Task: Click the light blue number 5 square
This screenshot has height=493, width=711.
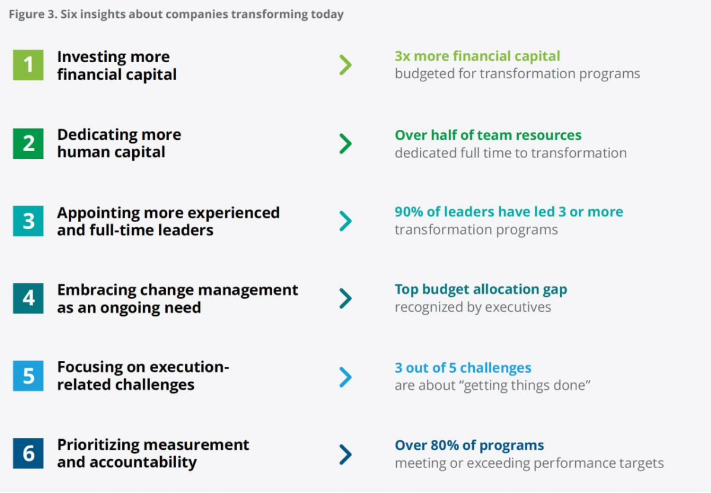Action: (28, 376)
